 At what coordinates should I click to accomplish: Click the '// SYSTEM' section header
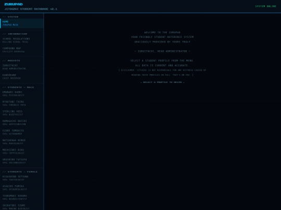(x=10, y=17)
